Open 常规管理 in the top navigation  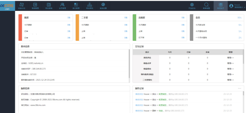click(x=35, y=5)
